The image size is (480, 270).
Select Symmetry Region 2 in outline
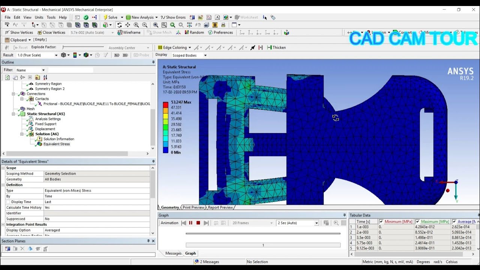49,89
